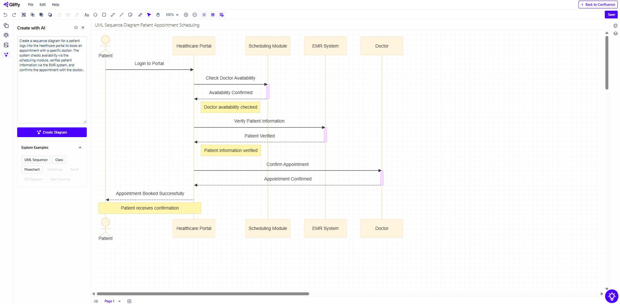
Task: Open the data/database sidebar icon
Action: click(6, 45)
